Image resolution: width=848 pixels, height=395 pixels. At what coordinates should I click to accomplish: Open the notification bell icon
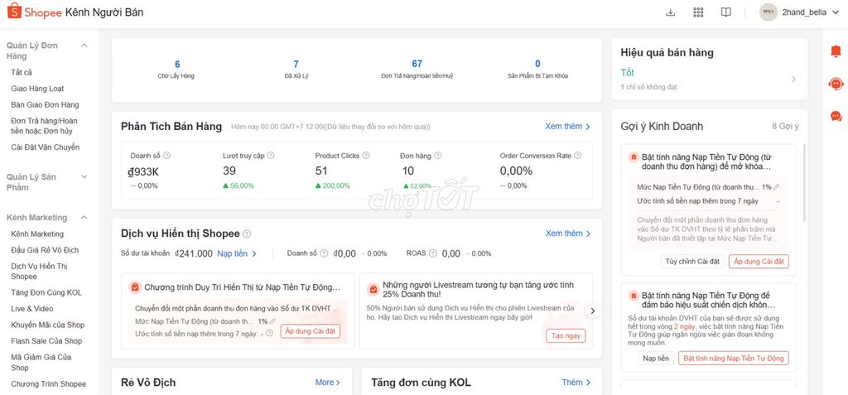(x=836, y=51)
